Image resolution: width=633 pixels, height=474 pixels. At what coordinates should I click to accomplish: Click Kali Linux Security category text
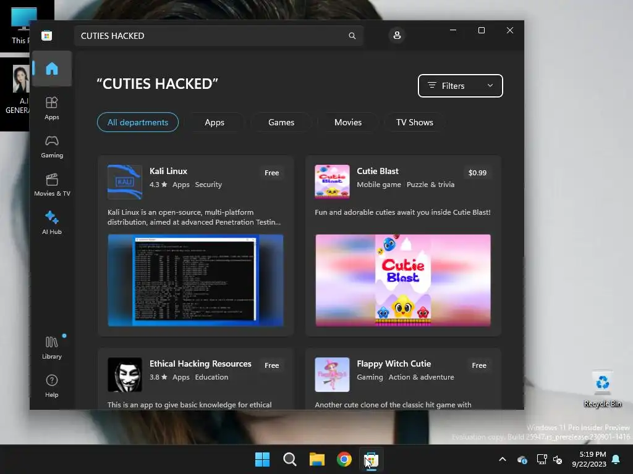pos(208,185)
